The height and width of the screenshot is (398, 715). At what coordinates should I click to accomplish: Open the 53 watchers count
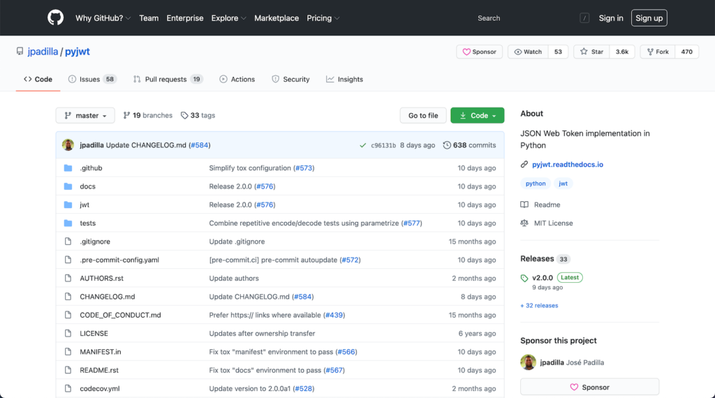click(x=558, y=52)
